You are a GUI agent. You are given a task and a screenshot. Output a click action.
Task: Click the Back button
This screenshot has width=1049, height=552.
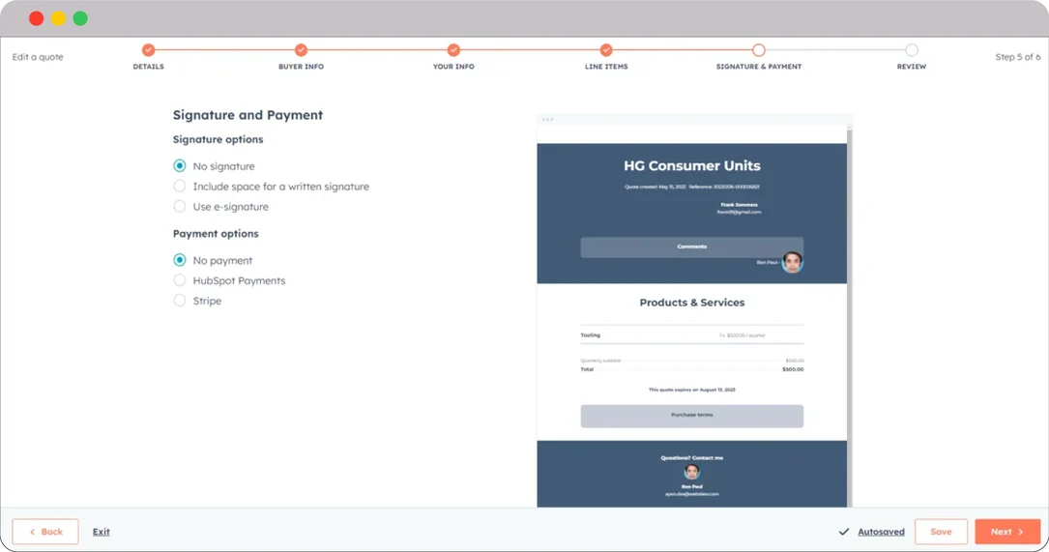(x=45, y=532)
